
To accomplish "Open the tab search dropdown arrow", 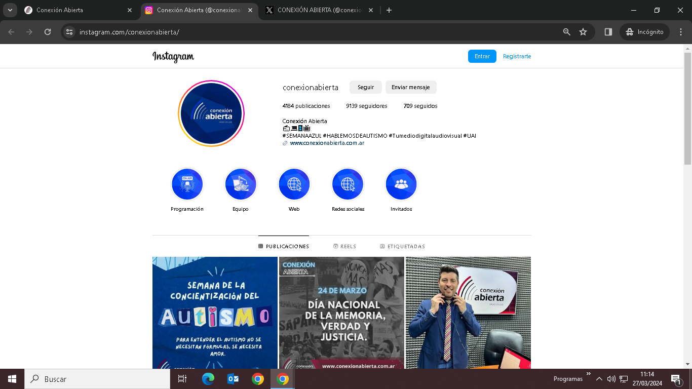I will (x=10, y=10).
